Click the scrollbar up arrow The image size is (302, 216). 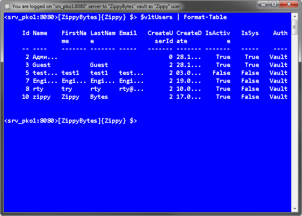(x=295, y=16)
